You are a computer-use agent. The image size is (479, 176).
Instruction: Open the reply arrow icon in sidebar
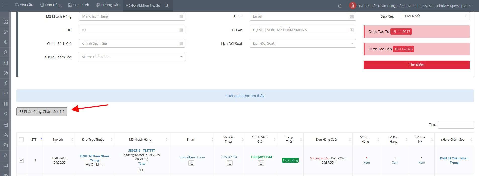coord(6,135)
